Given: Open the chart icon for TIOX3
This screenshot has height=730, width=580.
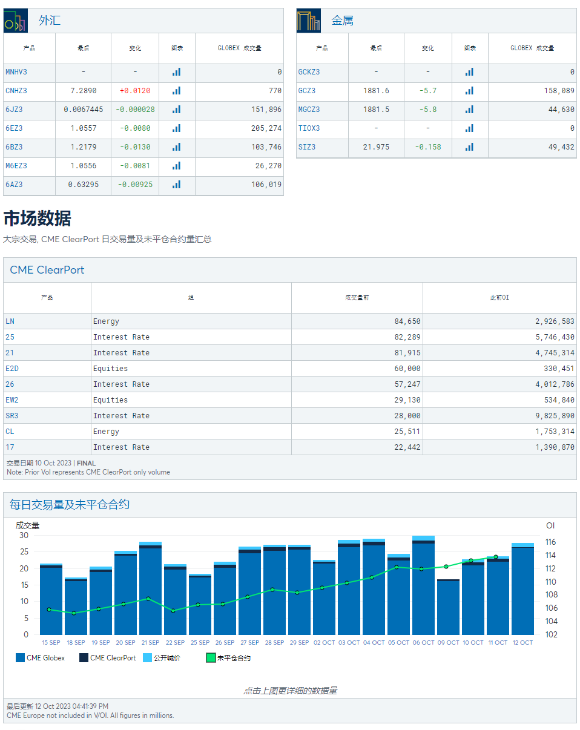Looking at the screenshot, I should coord(469,128).
